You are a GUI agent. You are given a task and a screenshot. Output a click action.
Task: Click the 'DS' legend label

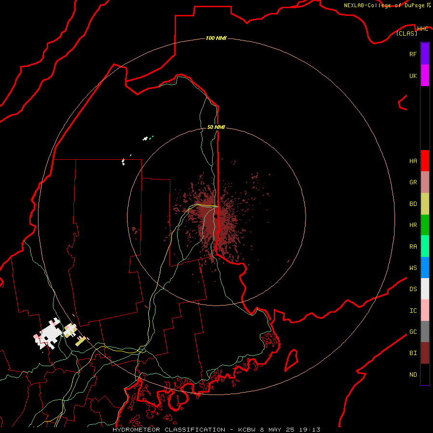pyautogui.click(x=413, y=289)
